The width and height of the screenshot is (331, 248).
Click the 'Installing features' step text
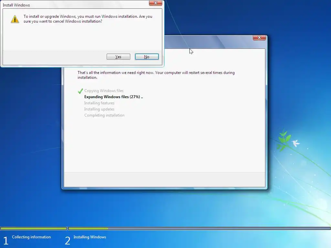[99, 103]
